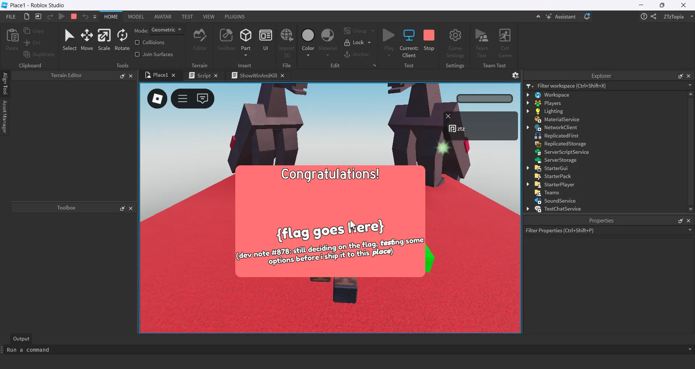Open the Asset Manager side tab

tap(5, 117)
